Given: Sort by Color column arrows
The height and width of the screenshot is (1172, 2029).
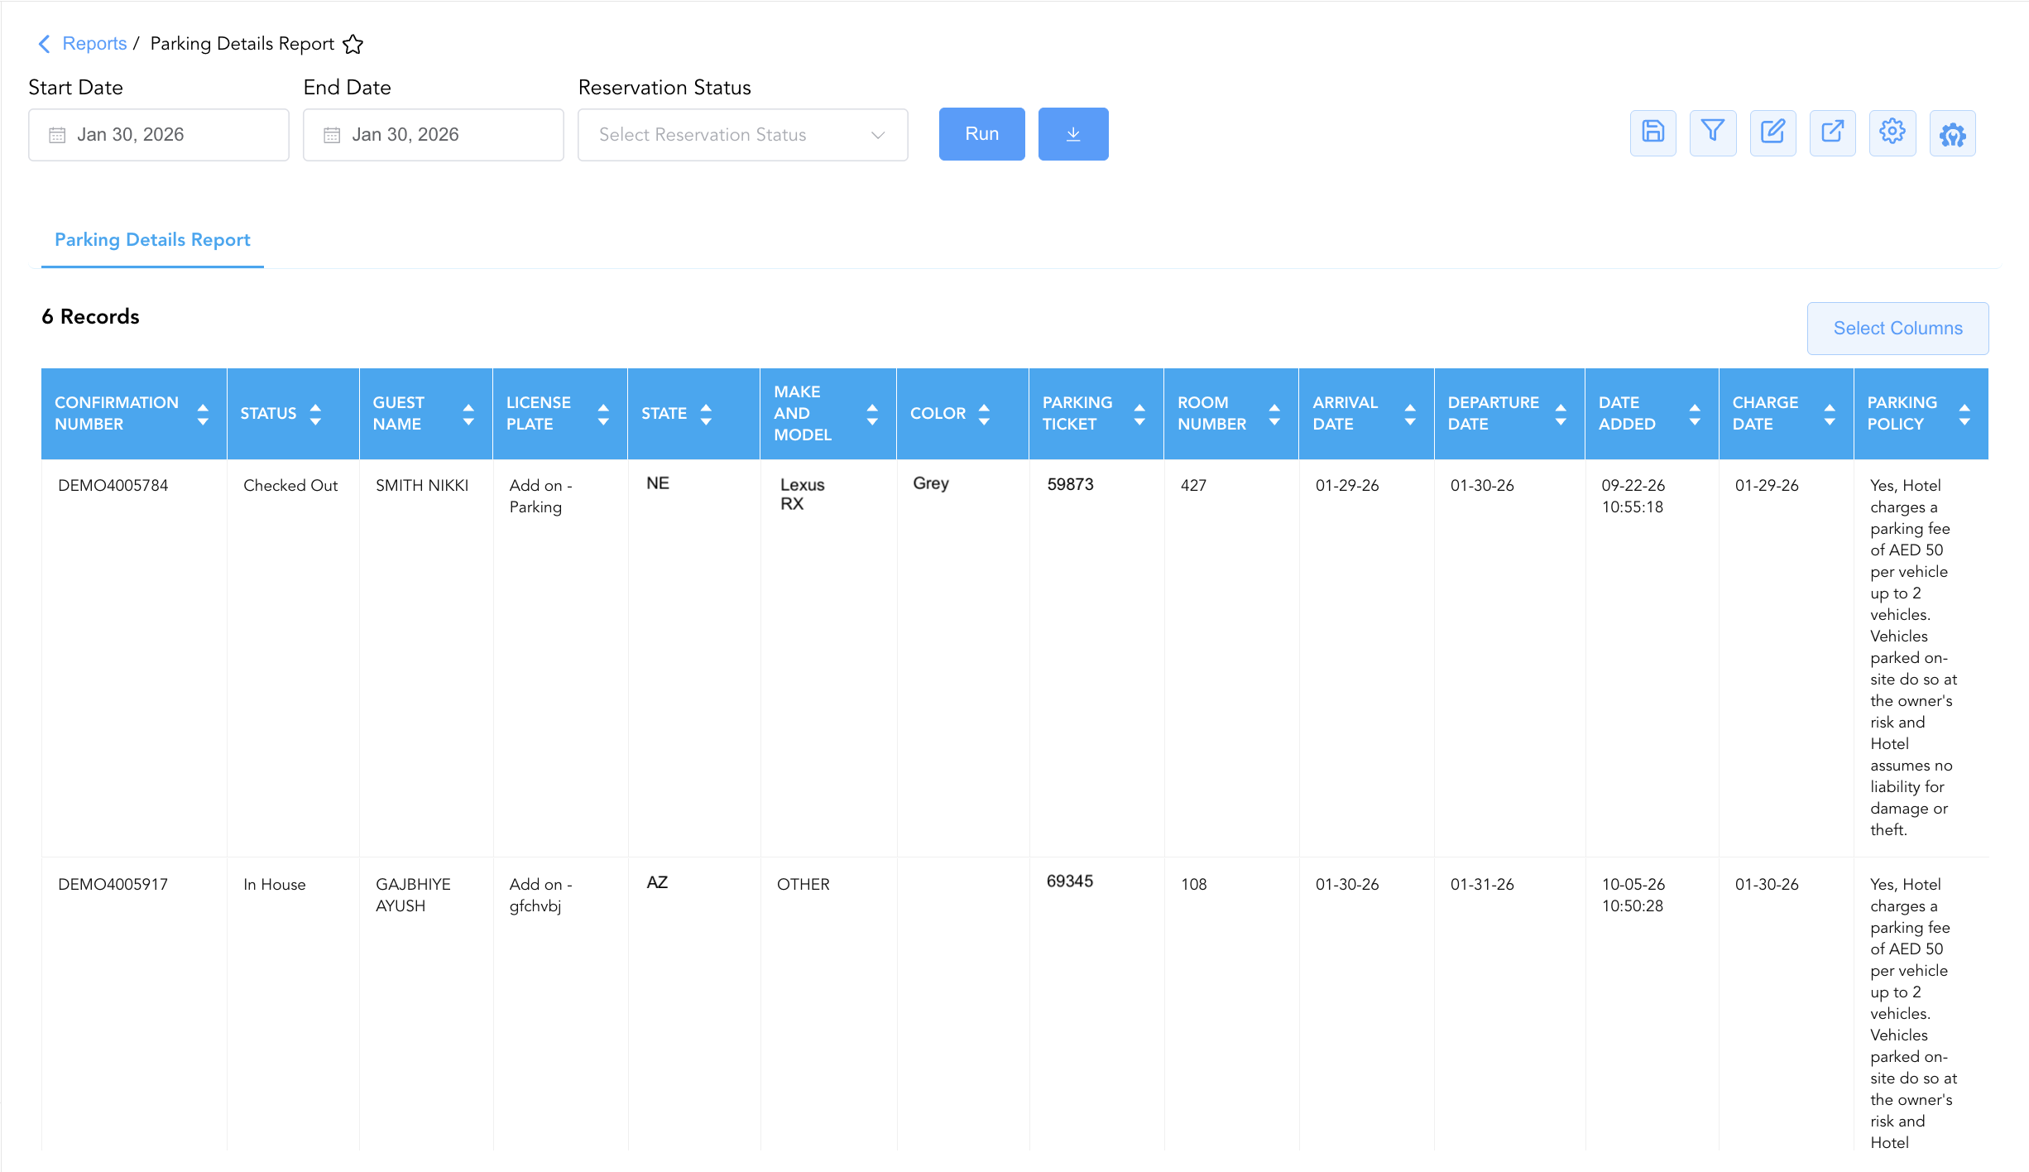Looking at the screenshot, I should [984, 414].
